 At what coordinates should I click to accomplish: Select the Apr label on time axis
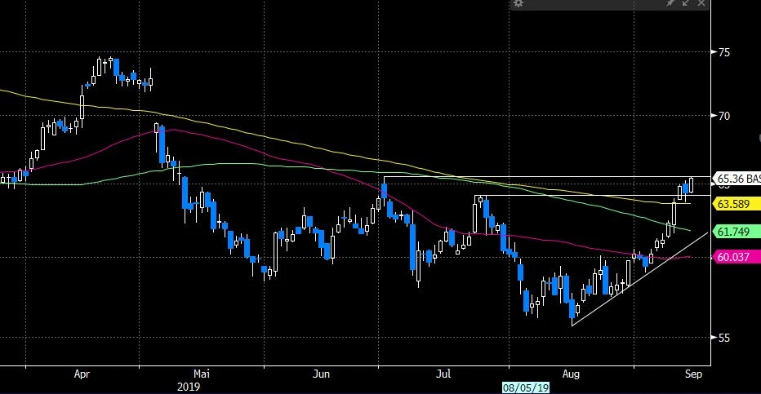pos(82,374)
